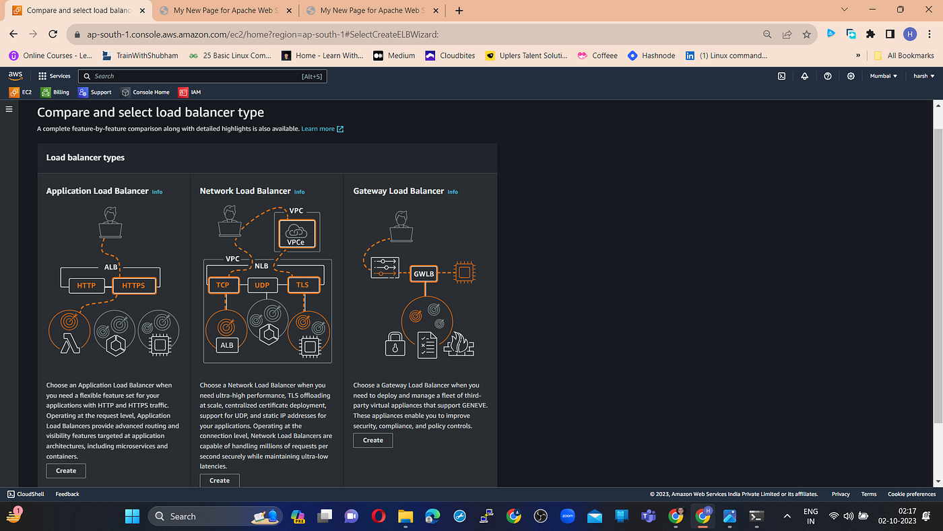Screen dimensions: 943x531
Task: Open the harsh account menu
Action: (923, 76)
